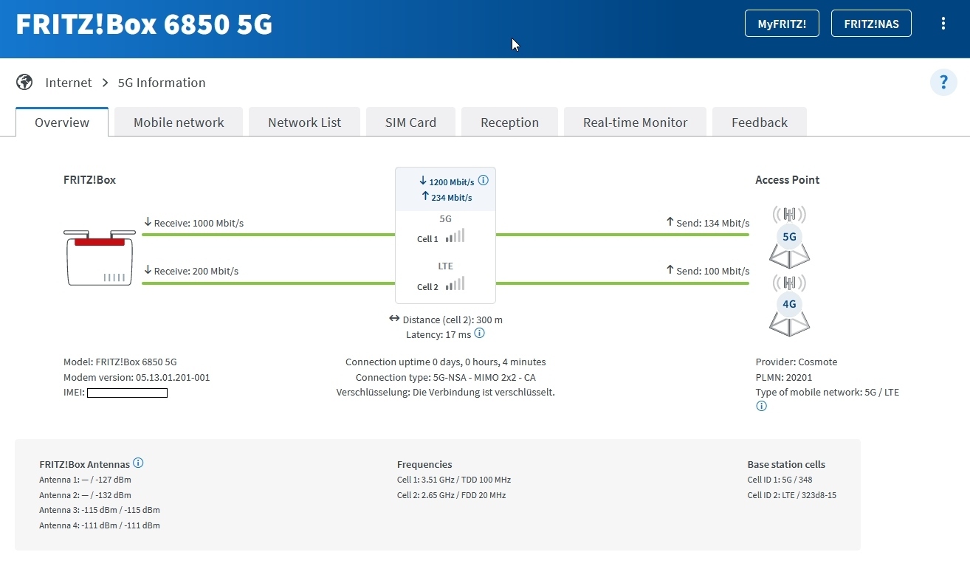970x566 pixels.
Task: Open the FRITZ!NAS button
Action: coord(871,24)
